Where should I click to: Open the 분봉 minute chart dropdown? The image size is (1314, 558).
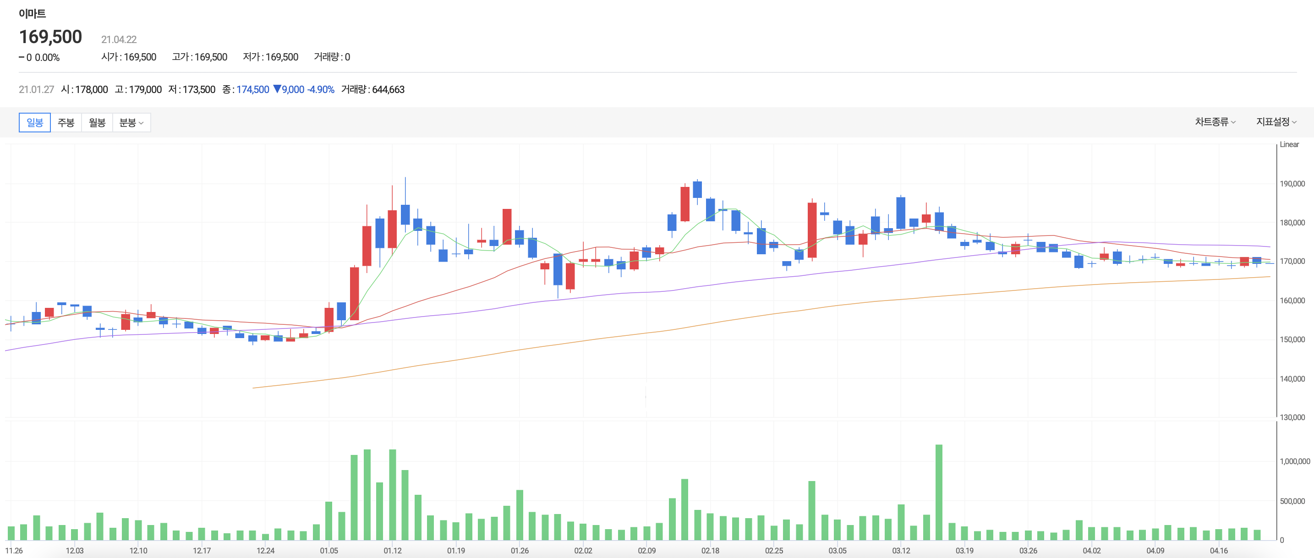pyautogui.click(x=131, y=122)
